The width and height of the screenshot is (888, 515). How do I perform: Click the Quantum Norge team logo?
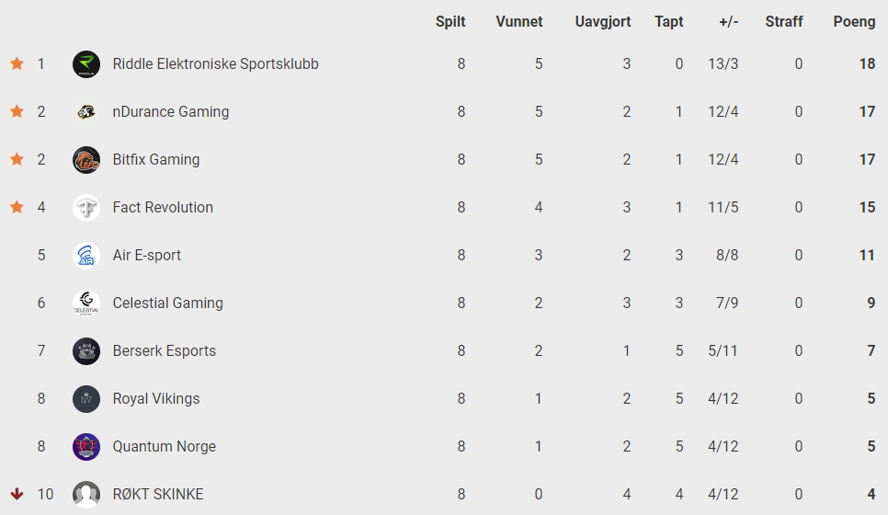(86, 446)
